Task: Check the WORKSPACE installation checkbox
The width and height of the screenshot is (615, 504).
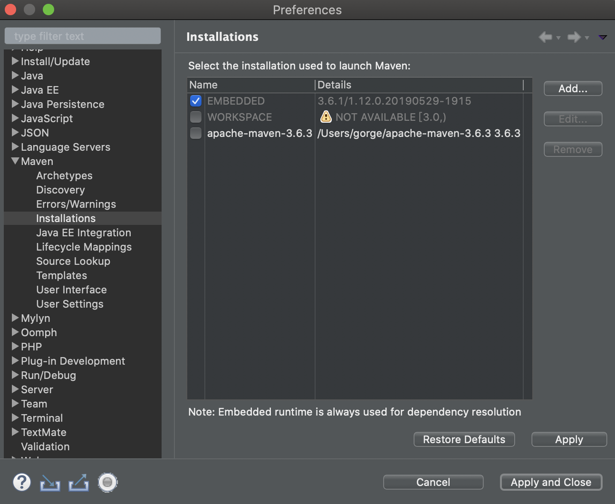Action: (196, 117)
